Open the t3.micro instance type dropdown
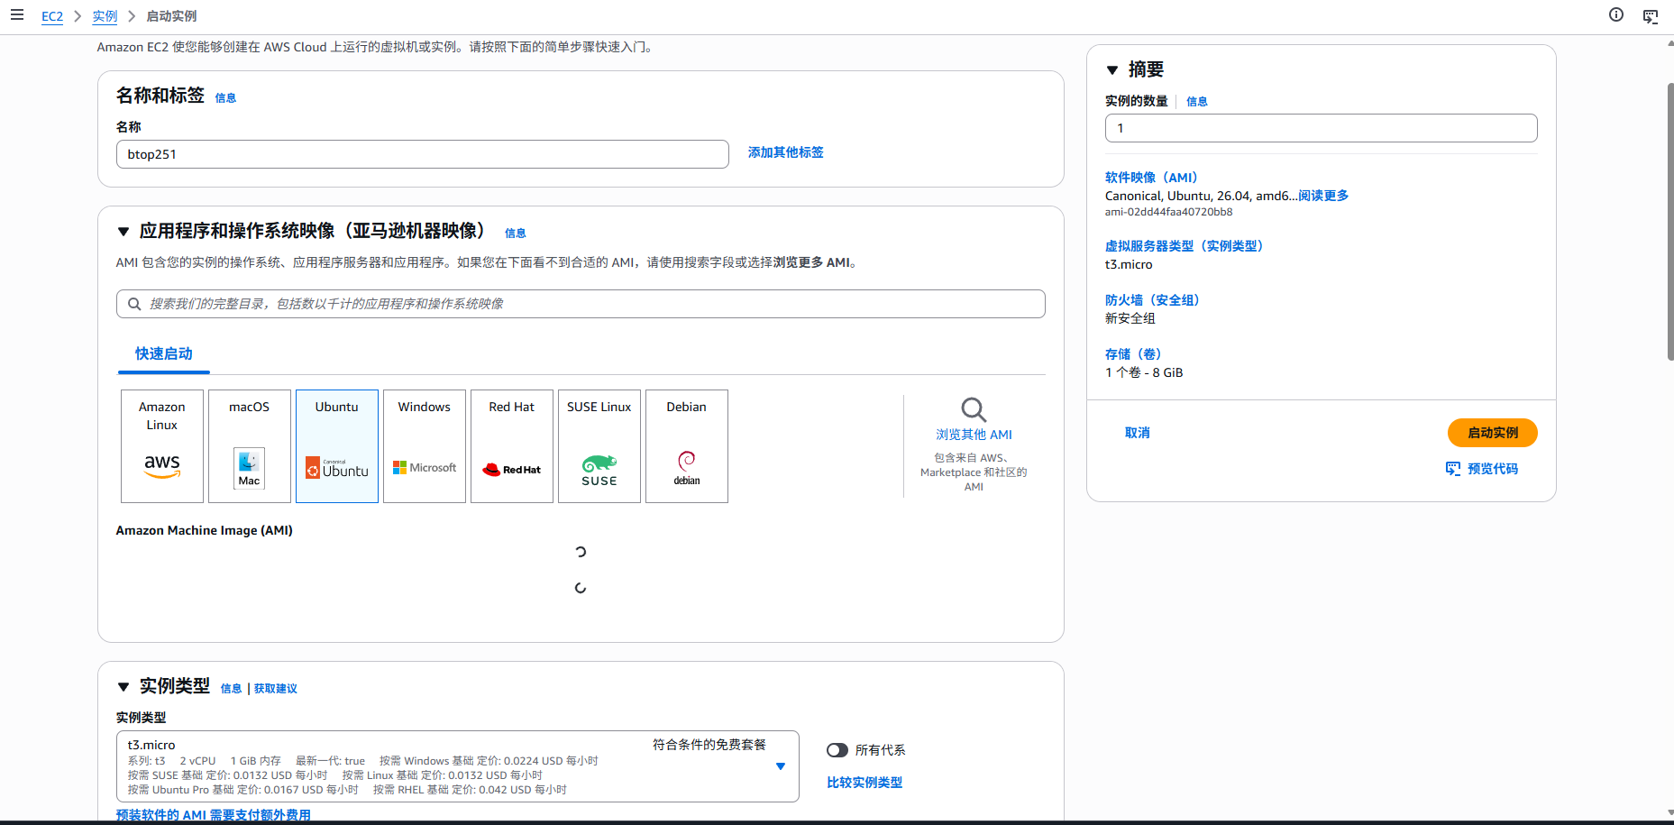 tap(458, 766)
